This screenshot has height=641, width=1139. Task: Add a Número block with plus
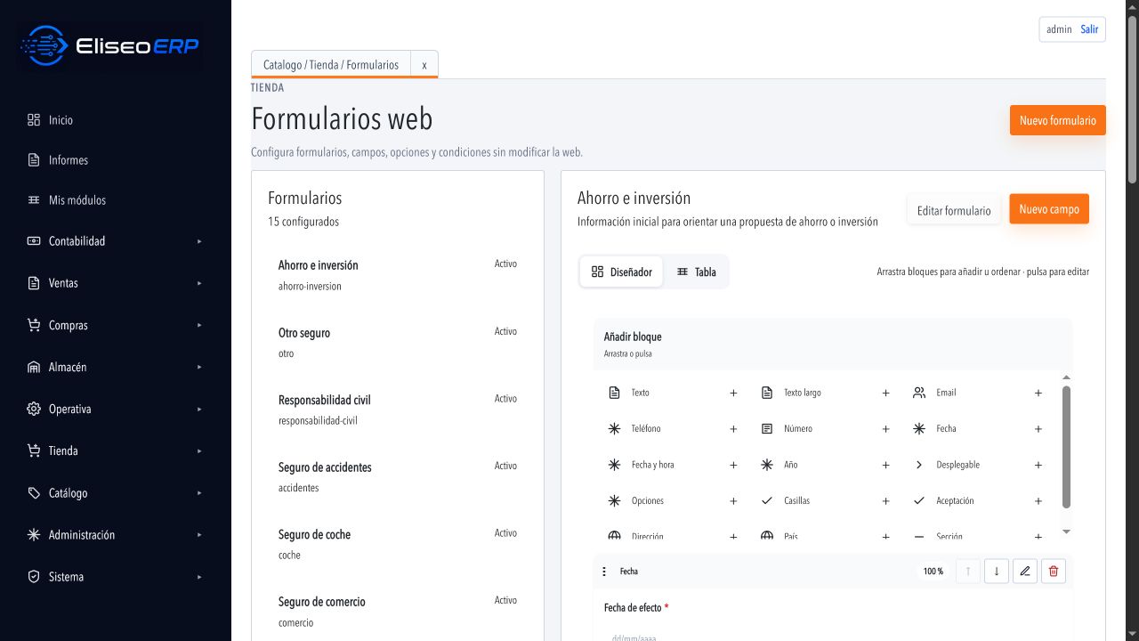885,429
